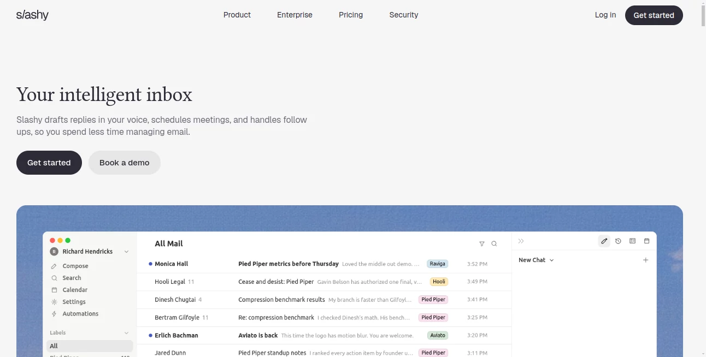The image size is (706, 357).
Task: Click the plus icon beside New Chat
Action: coord(645,260)
